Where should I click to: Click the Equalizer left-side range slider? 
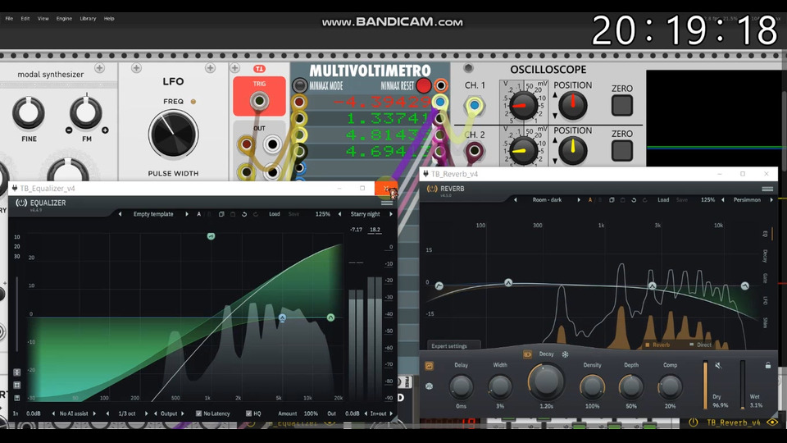[x=16, y=313]
